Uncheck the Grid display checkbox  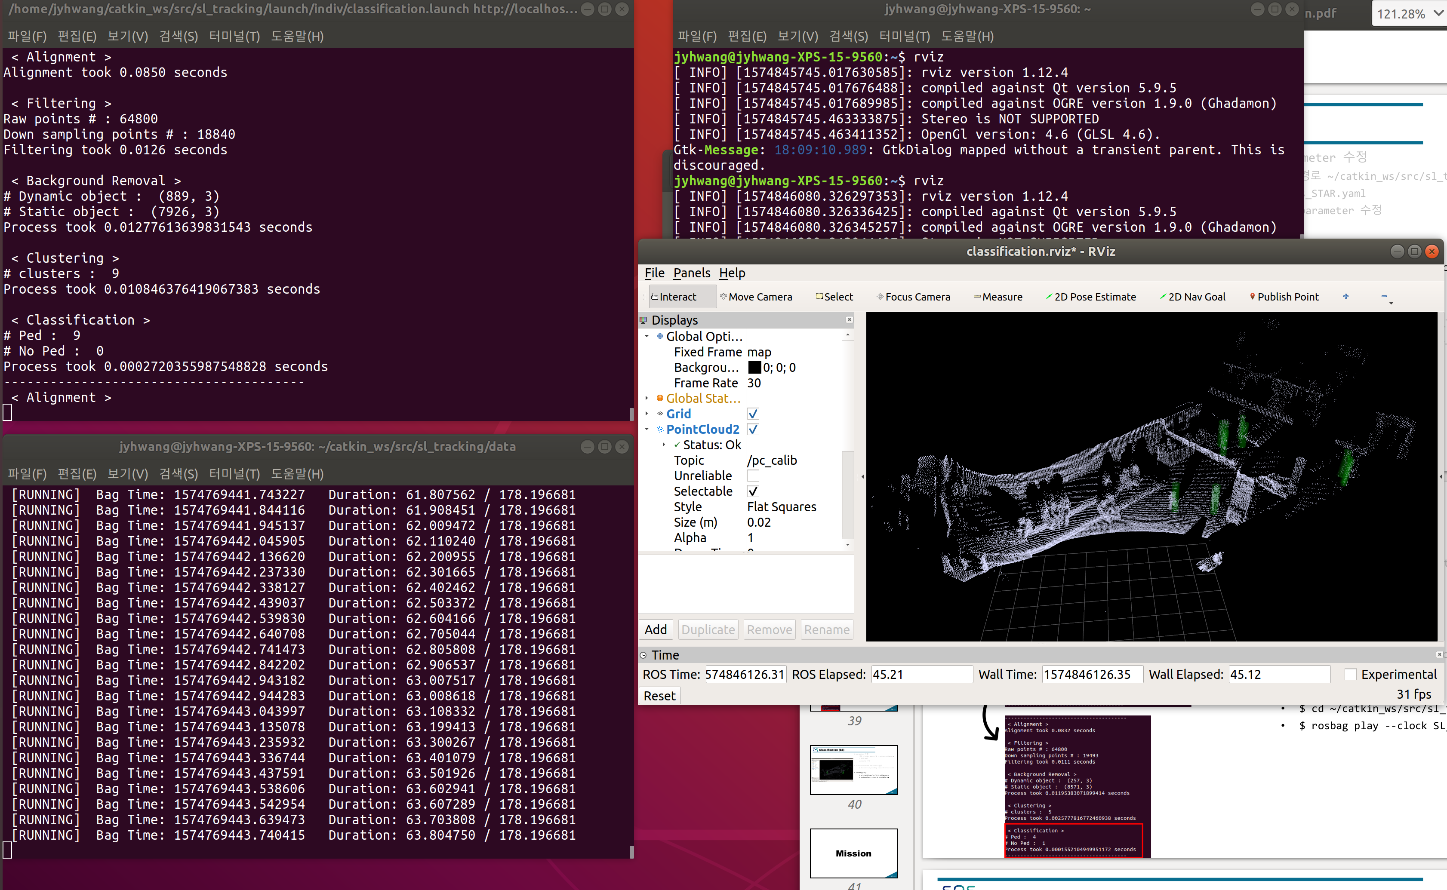753,414
